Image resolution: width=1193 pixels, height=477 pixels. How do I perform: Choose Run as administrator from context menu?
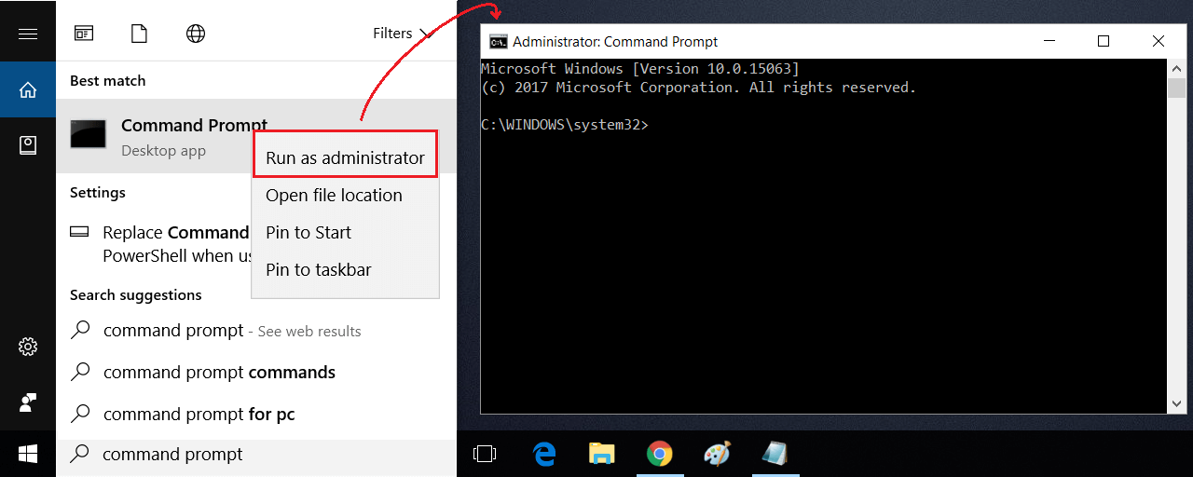click(x=345, y=158)
